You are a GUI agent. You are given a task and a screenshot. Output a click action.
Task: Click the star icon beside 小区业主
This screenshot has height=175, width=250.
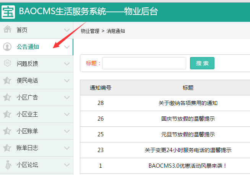(7, 114)
